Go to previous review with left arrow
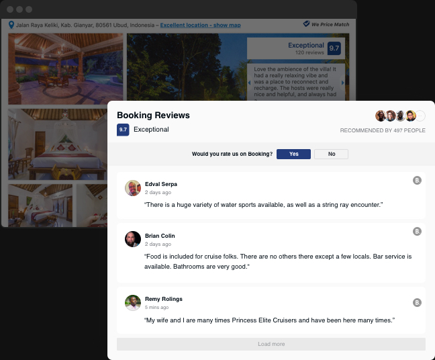Image resolution: width=435 pixels, height=360 pixels. [x=250, y=83]
